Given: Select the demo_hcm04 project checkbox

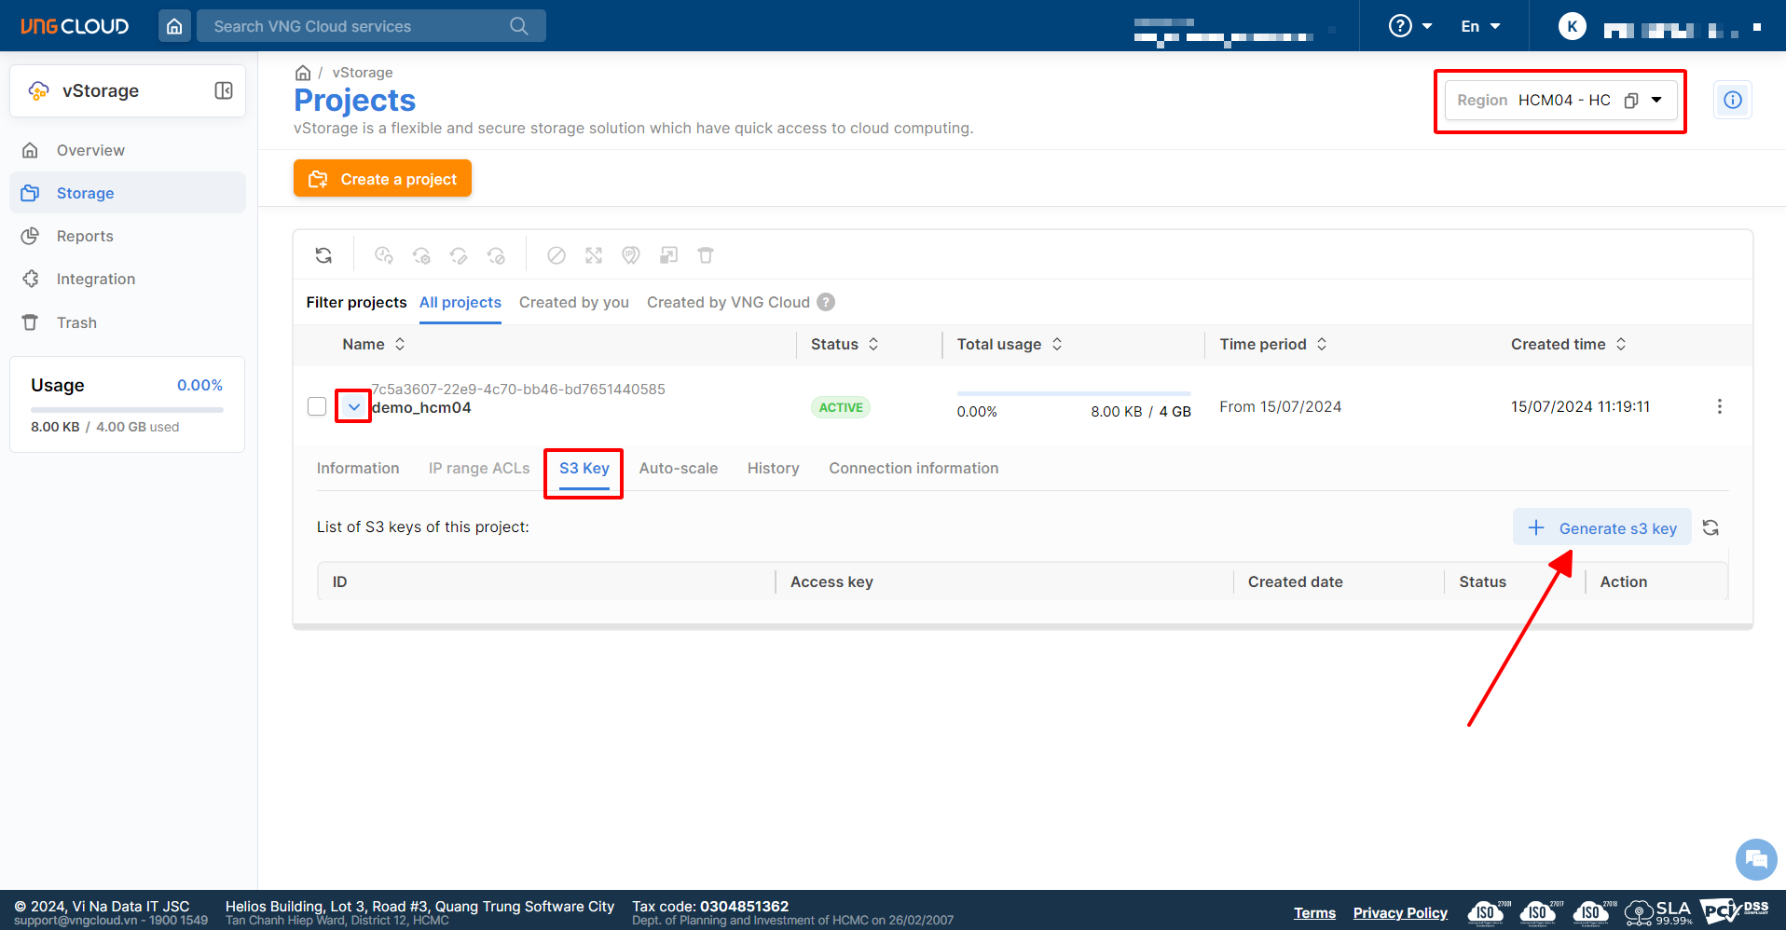Looking at the screenshot, I should pos(317,406).
